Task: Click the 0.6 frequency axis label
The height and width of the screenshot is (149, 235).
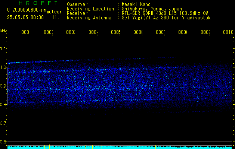Action: 3,142
